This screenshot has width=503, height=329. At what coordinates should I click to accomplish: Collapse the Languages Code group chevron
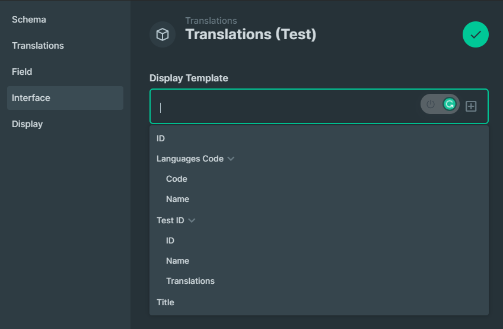[x=231, y=159]
